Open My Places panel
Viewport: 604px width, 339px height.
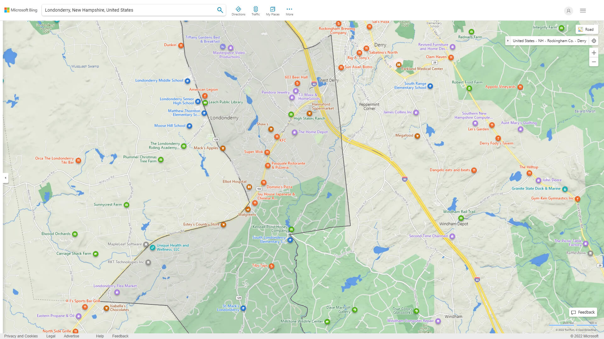[x=272, y=11]
